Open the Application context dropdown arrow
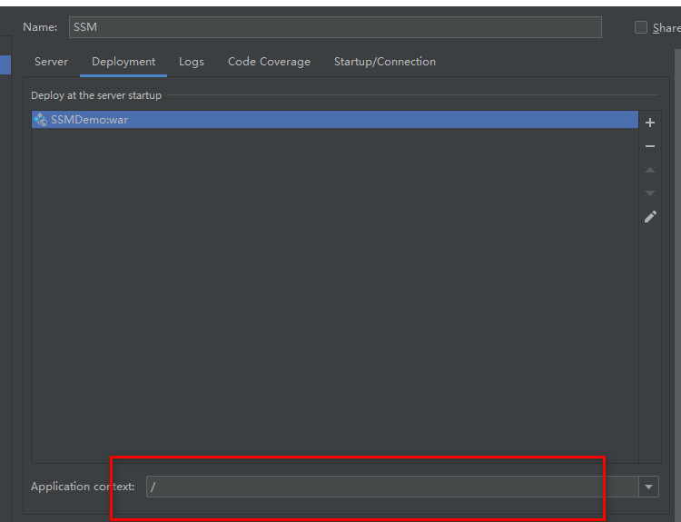 tap(648, 487)
